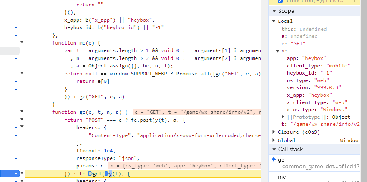Fold the 'function me(e)' code block
The height and width of the screenshot is (182, 367).
click(22, 42)
